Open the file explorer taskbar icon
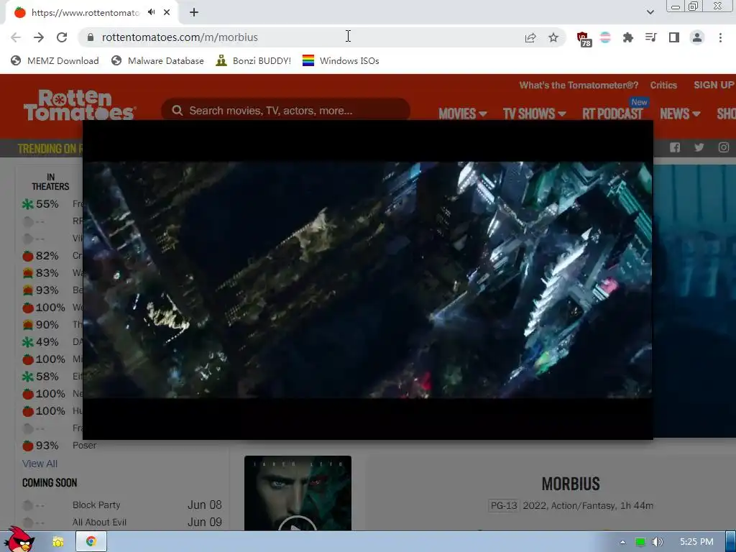The width and height of the screenshot is (736, 552). click(x=57, y=542)
